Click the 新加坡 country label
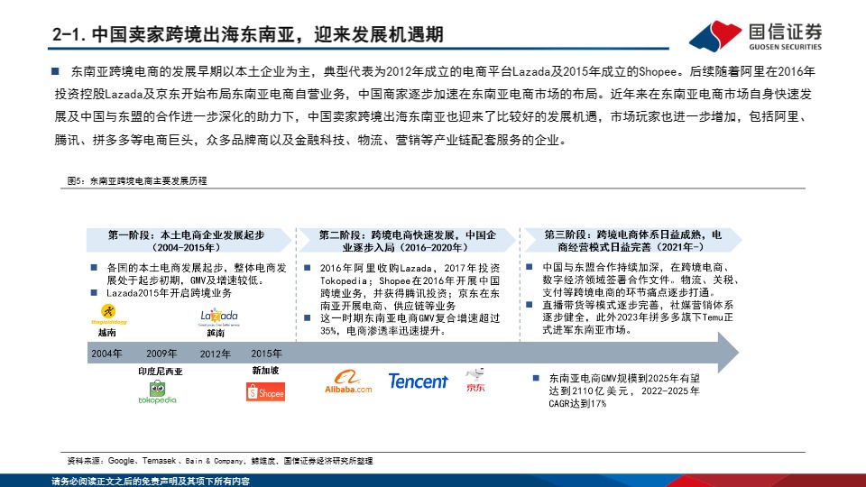Screen dimensions: 866x487 coord(265,371)
